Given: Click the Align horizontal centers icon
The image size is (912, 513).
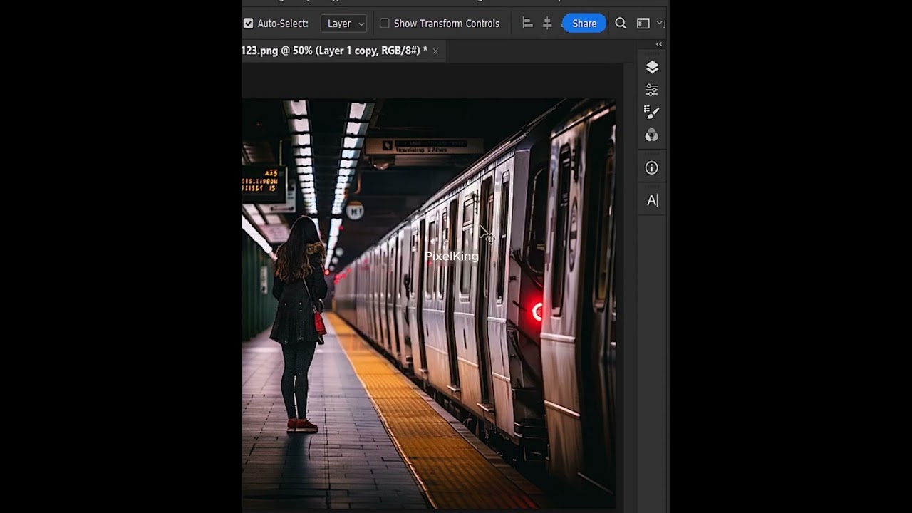Looking at the screenshot, I should (x=547, y=24).
